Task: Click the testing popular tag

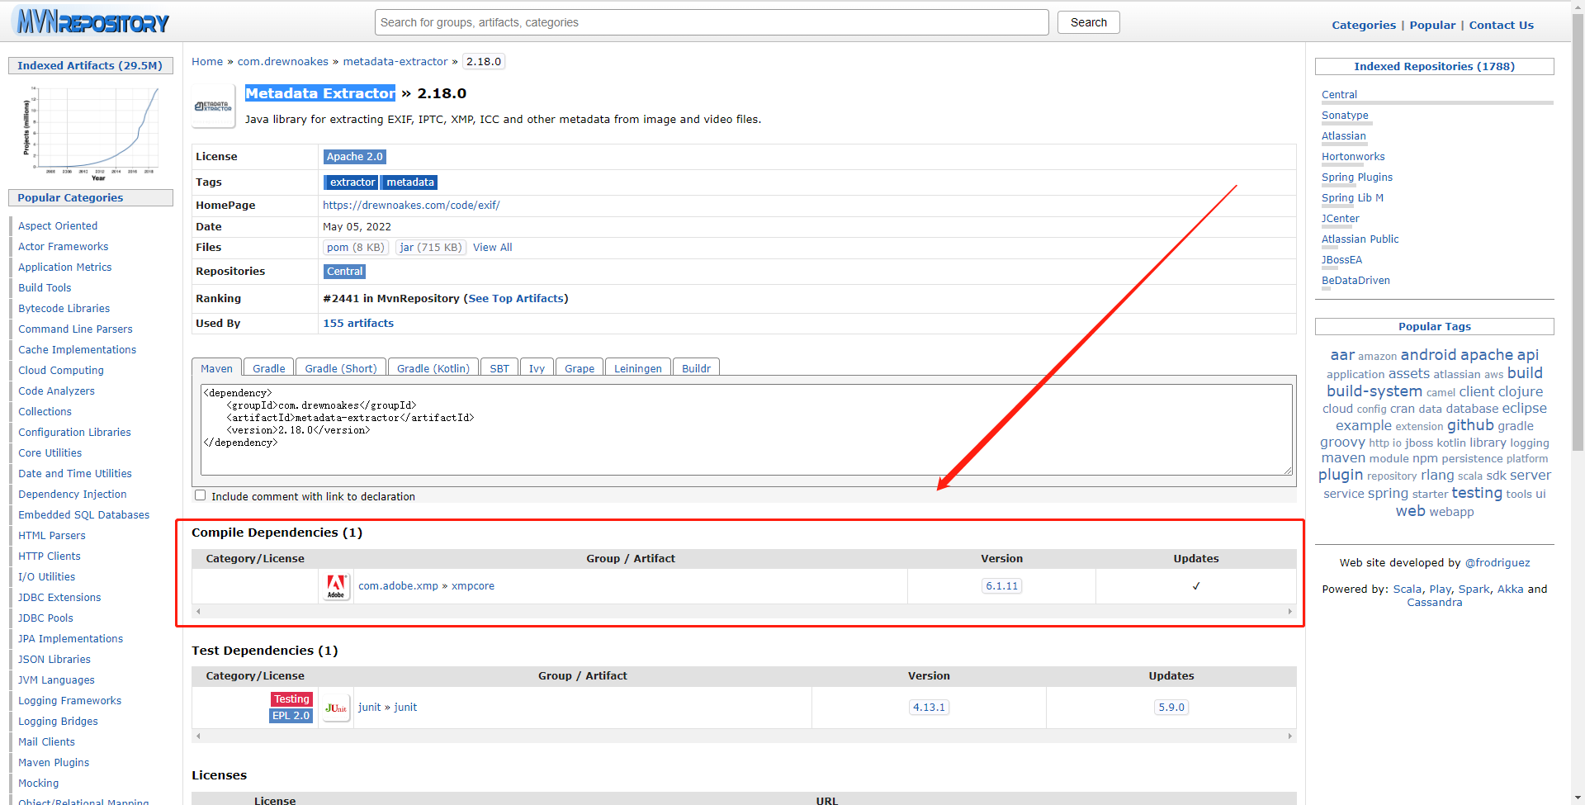Action: tap(1477, 493)
